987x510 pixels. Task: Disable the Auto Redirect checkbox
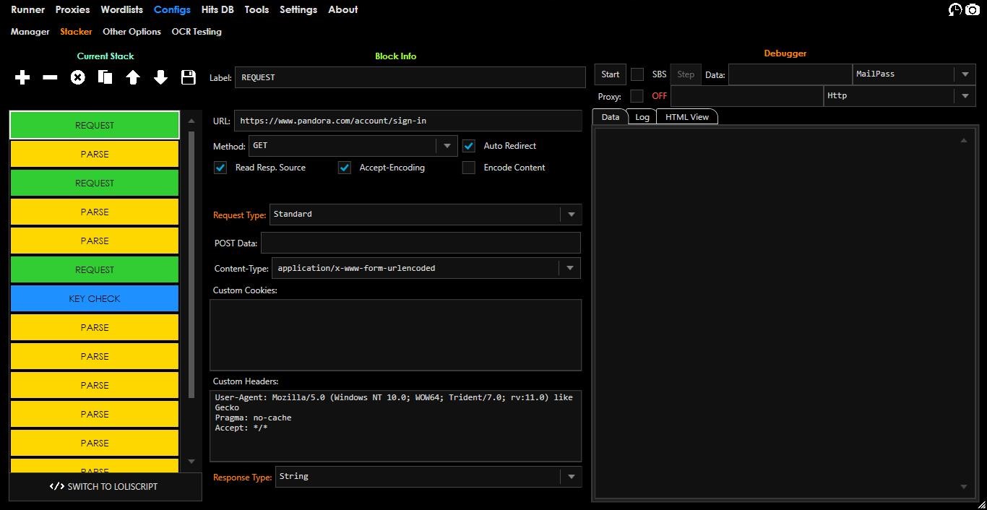pyautogui.click(x=469, y=146)
